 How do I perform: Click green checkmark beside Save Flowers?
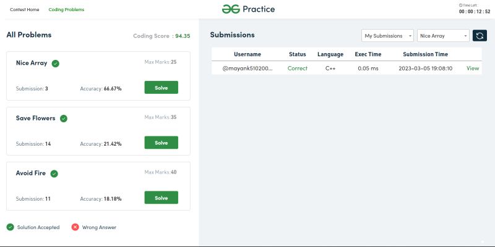64,119
